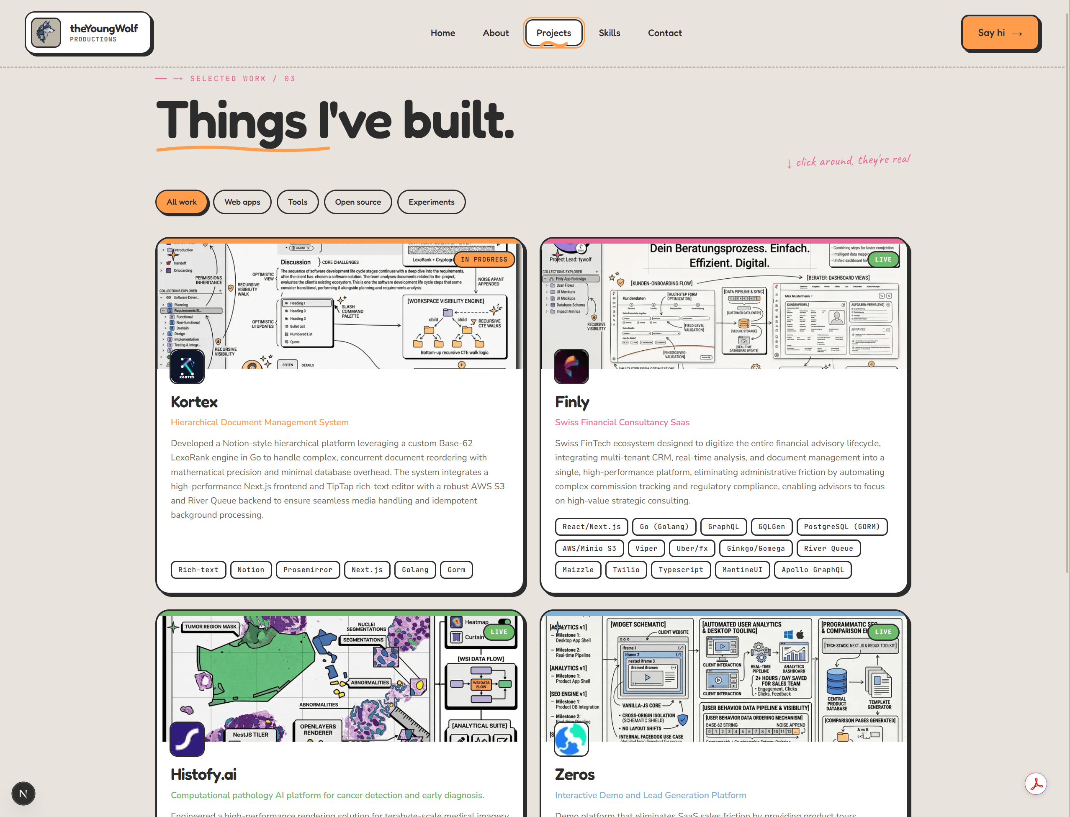Click the LIVE badge on Finly

883,259
